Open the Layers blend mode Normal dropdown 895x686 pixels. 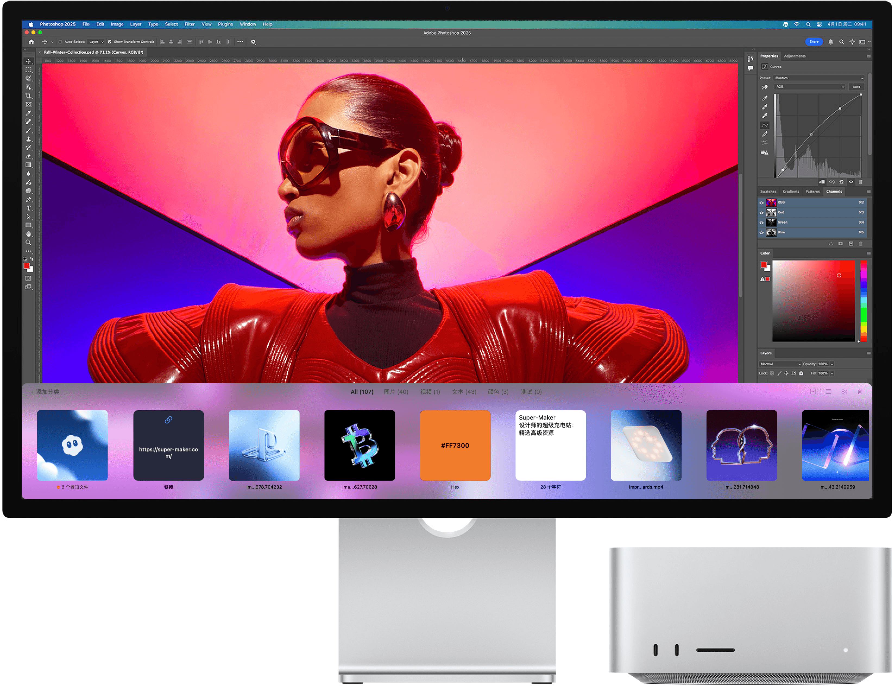pos(780,364)
